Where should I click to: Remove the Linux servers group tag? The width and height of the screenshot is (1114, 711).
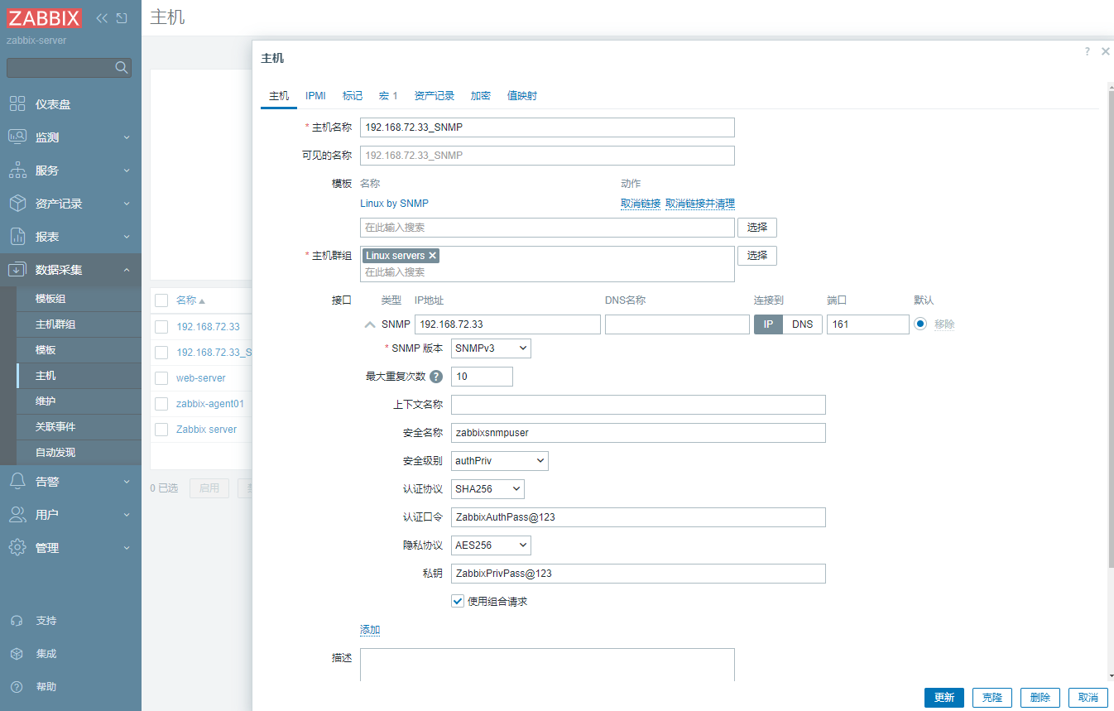point(432,256)
